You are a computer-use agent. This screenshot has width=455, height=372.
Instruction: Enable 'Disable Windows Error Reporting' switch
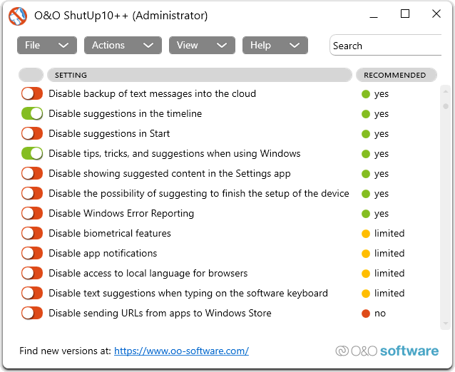coord(32,213)
